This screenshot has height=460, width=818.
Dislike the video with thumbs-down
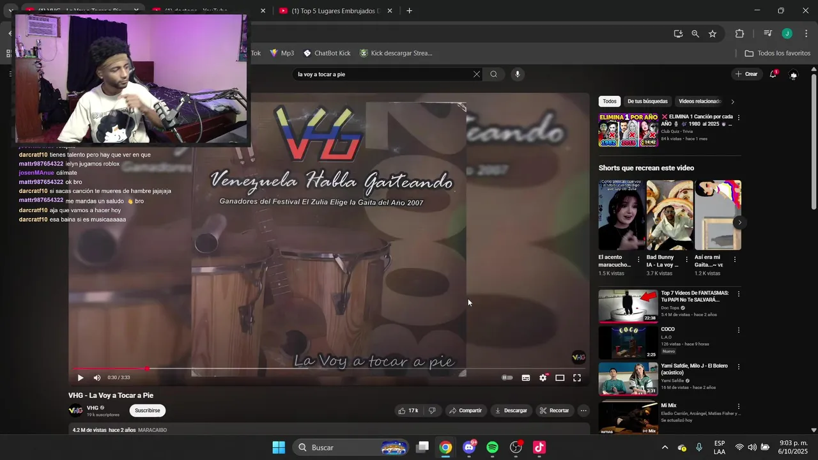click(x=432, y=410)
